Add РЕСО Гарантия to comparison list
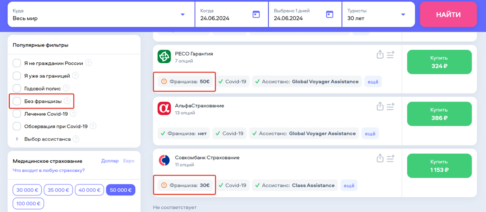 [390, 54]
